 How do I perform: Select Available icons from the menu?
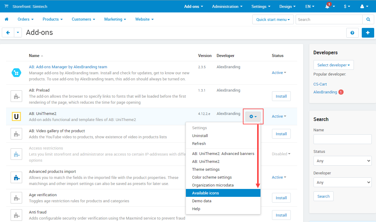pyautogui.click(x=205, y=193)
